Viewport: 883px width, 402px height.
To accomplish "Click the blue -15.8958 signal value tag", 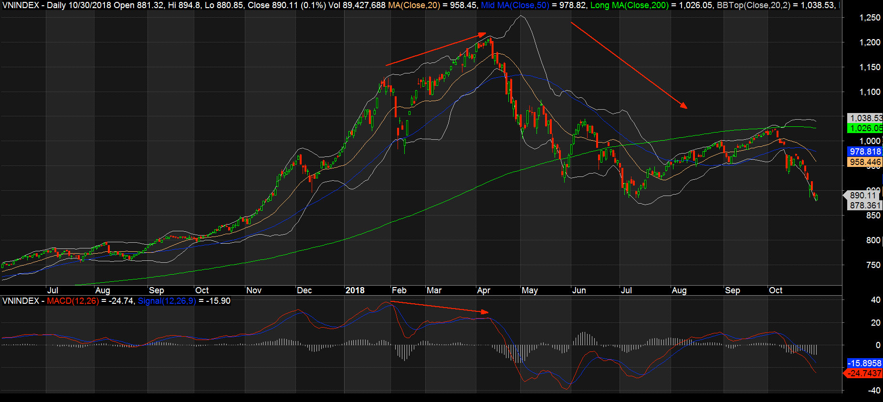I will click(x=864, y=363).
